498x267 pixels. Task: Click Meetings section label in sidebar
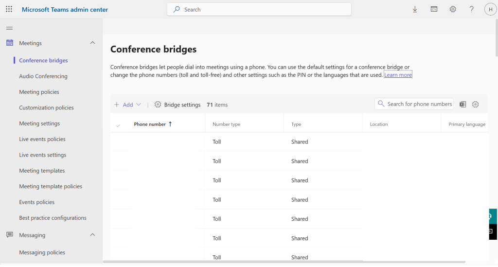(x=30, y=43)
